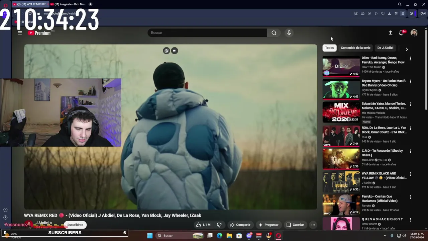Screen dimensions: 428x241
Task: Click the Preguntar button
Action: point(268,225)
